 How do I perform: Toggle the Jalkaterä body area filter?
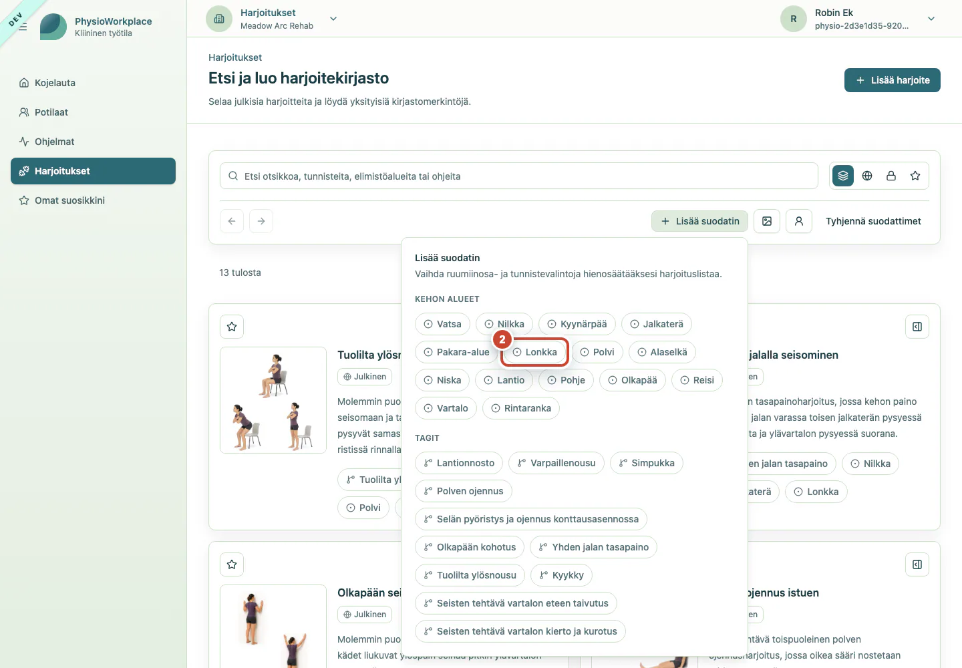[x=657, y=324]
